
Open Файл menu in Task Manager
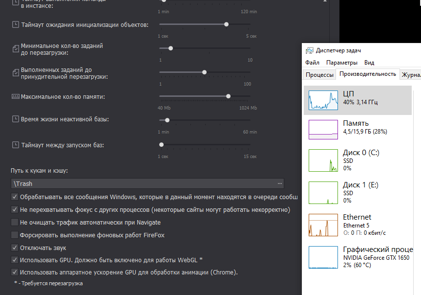coord(312,63)
